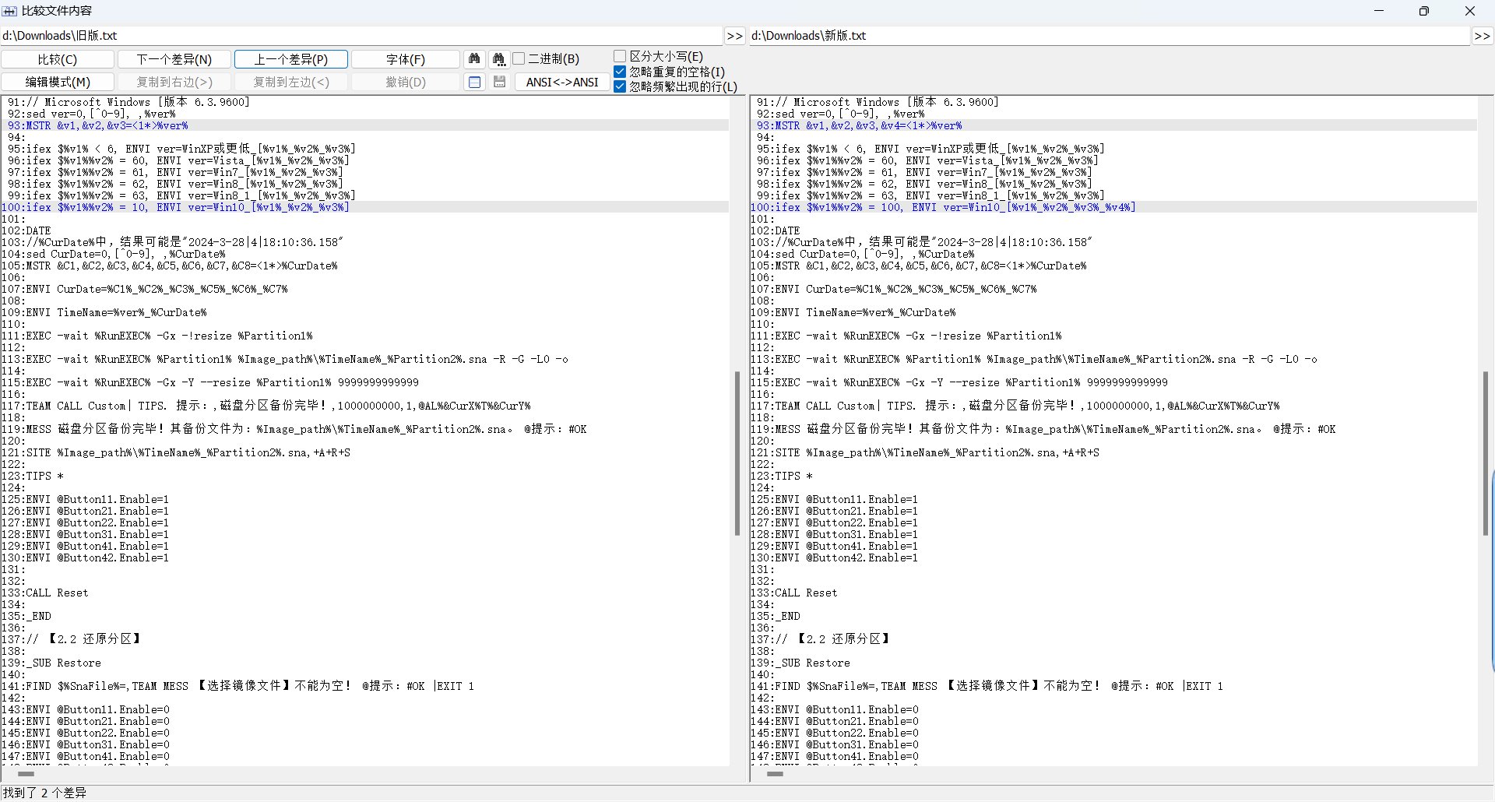Click line 133 'CALL Reset' in right pane

click(794, 593)
